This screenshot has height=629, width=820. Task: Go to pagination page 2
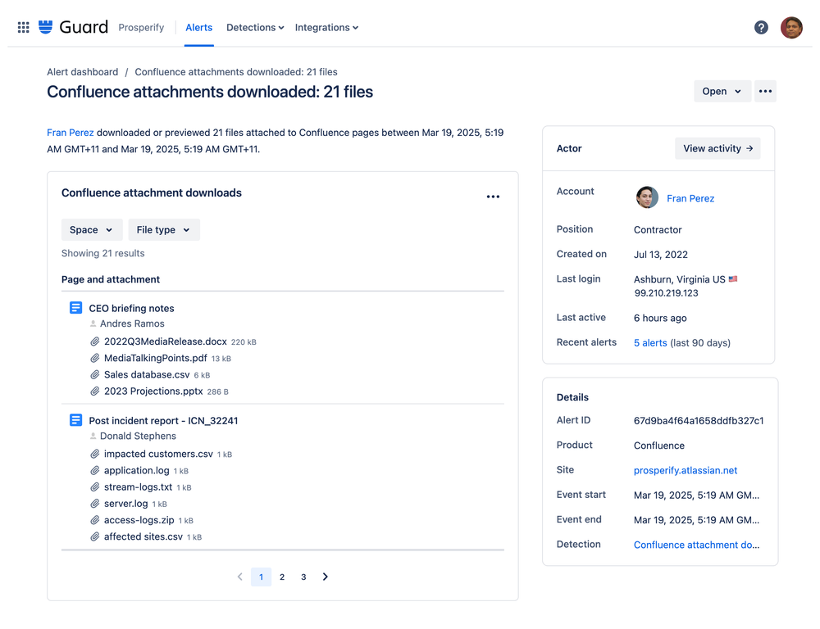[x=282, y=577]
